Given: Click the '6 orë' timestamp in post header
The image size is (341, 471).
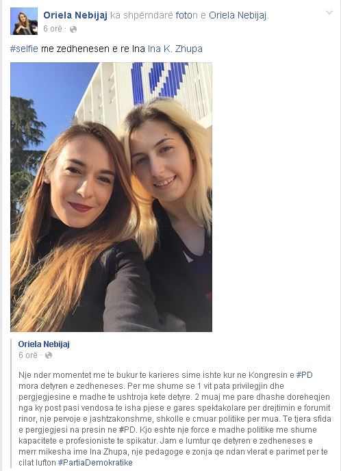Looking at the screenshot, I should (x=53, y=29).
